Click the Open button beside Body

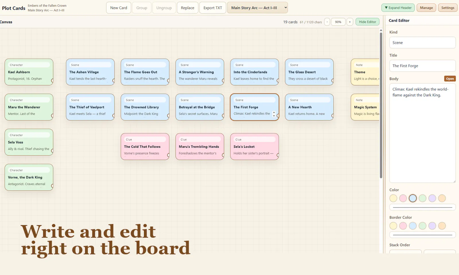point(450,79)
